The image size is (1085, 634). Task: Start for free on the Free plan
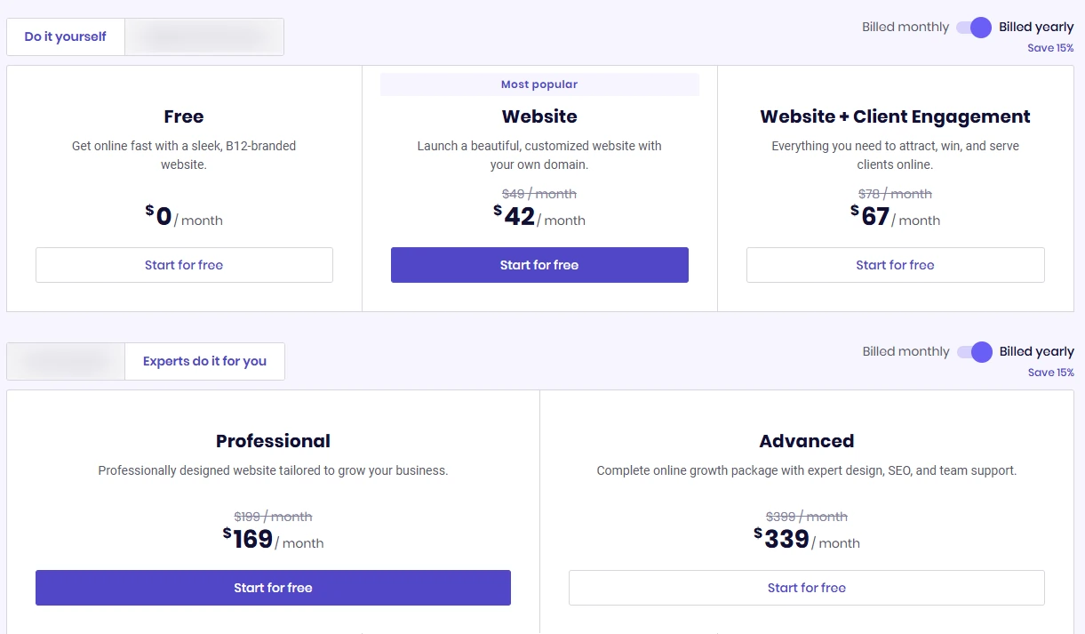(x=184, y=265)
